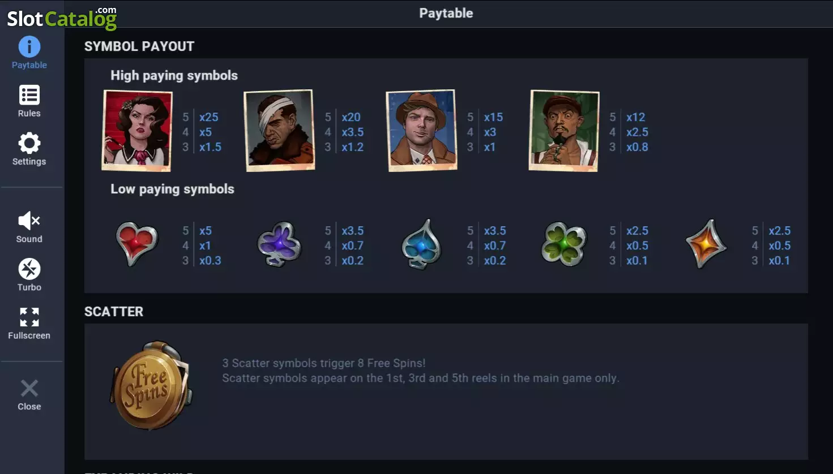Viewport: 833px width, 474px height.
Task: Click the red heart symbol
Action: tap(136, 244)
